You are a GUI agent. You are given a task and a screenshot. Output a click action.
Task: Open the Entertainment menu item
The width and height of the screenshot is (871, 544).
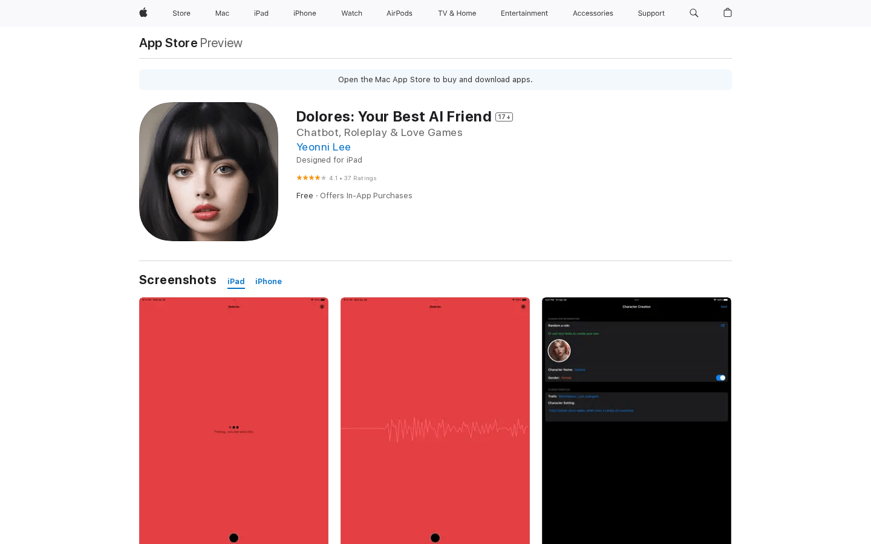524,13
